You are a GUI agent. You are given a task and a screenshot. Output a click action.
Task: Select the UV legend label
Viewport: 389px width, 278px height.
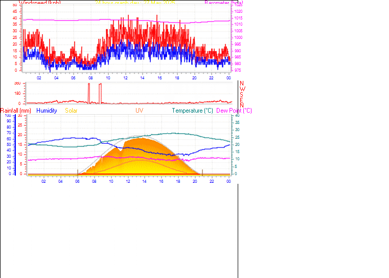pos(140,111)
